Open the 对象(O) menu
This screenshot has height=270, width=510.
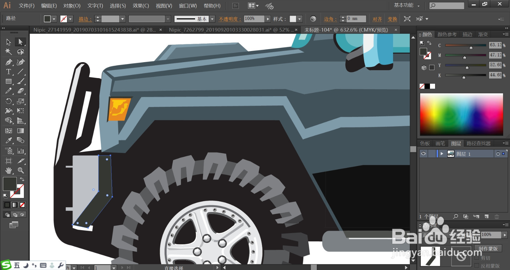coord(72,6)
